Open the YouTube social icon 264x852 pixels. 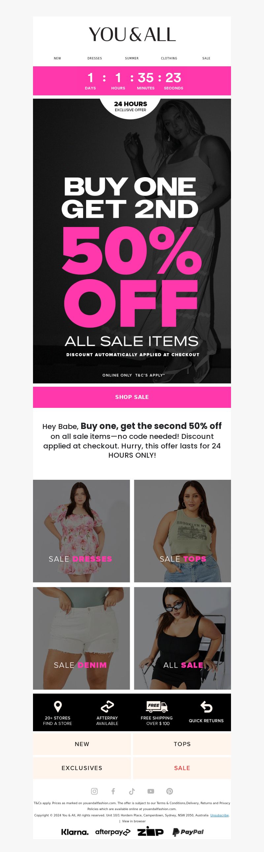pos(151,791)
